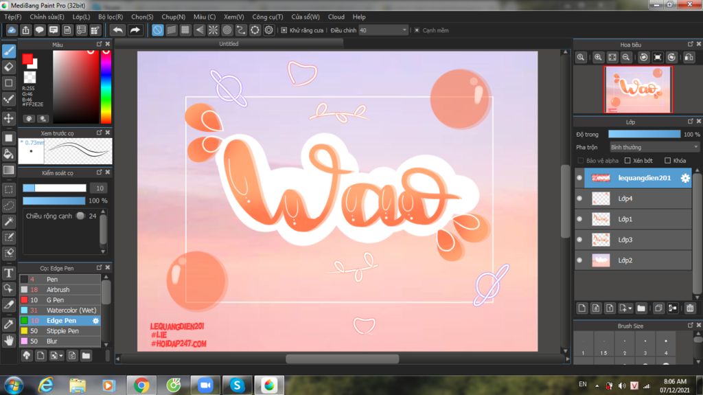Select the Lasso tool
This screenshot has width=703, height=395.
(x=8, y=205)
